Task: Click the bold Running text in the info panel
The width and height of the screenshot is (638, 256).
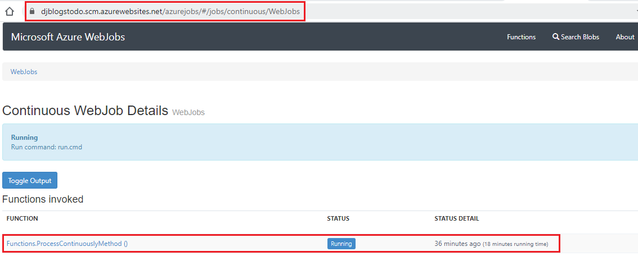Action: click(x=24, y=137)
